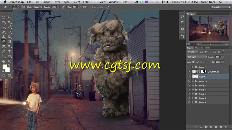
Task: Select the Elliptical Marquee tool
Action: (3, 17)
